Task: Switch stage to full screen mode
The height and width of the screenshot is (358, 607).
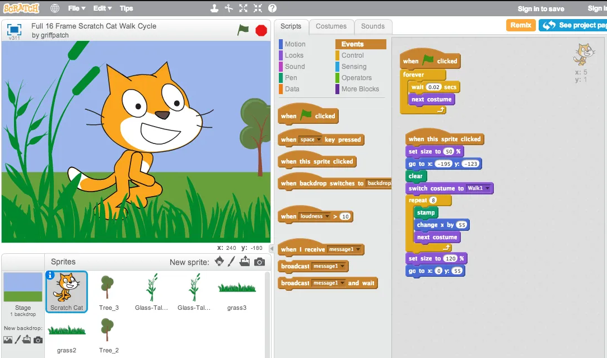Action: tap(15, 30)
